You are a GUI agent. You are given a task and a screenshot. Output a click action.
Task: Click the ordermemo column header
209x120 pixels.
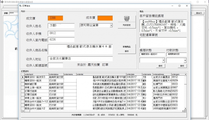pyautogui.click(x=70, y=74)
